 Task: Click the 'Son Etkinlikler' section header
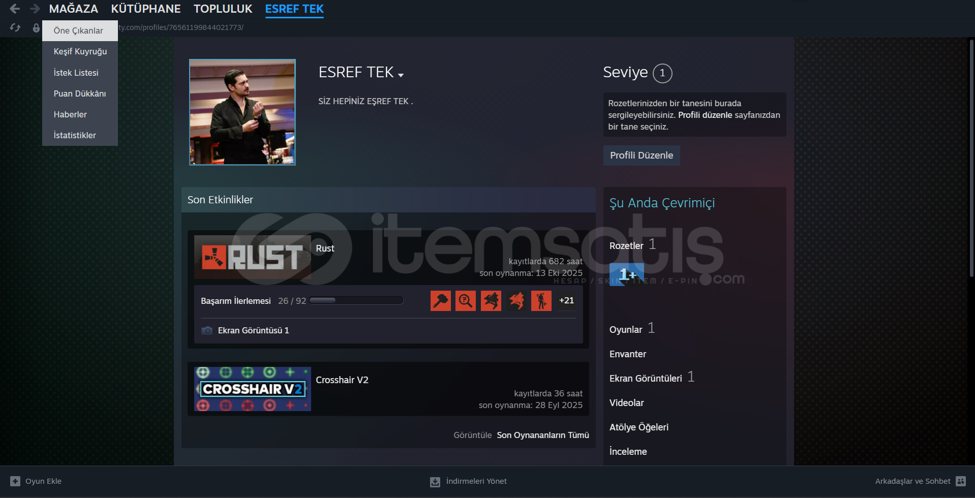pos(220,200)
